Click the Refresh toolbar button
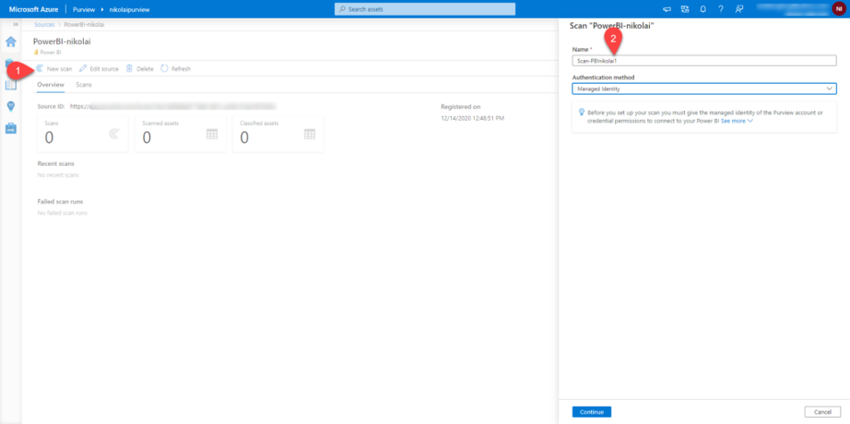Viewport: 850px width, 424px height. [x=176, y=69]
